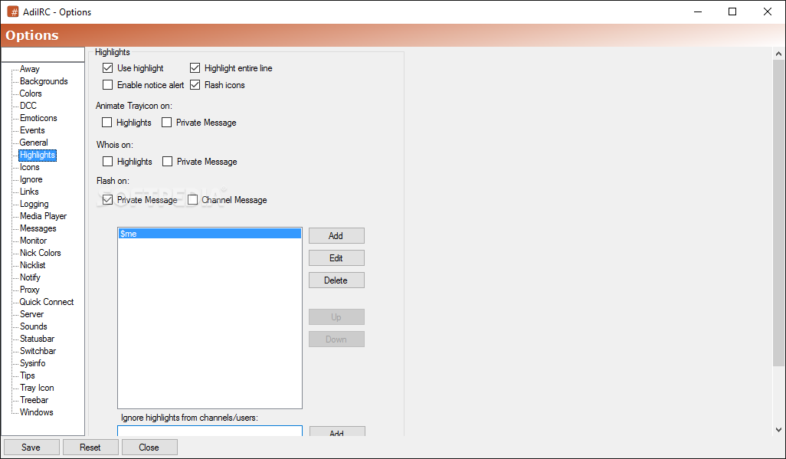Go to the Colors options page
Viewport: 786px width, 459px height.
tap(31, 93)
